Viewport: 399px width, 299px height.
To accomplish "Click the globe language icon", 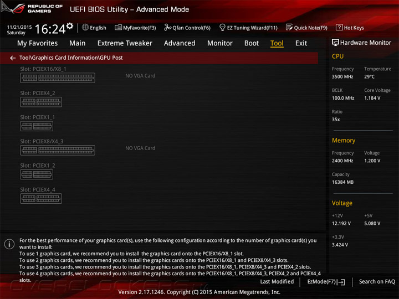I will pyautogui.click(x=85, y=27).
